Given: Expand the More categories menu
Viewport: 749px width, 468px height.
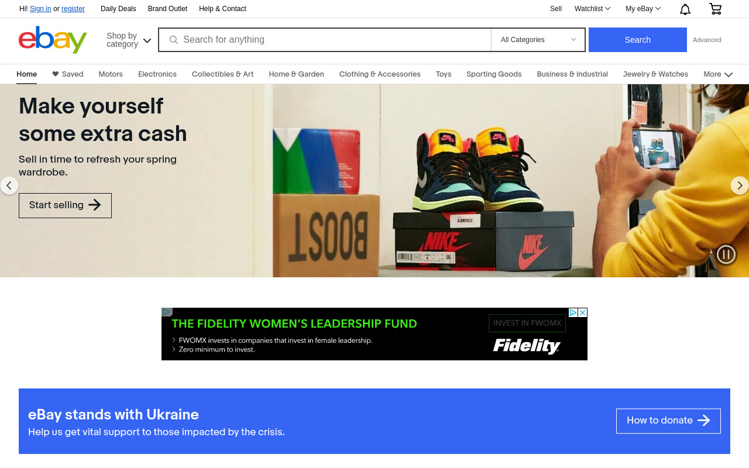Looking at the screenshot, I should [718, 74].
